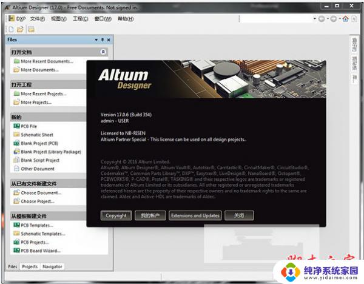Viewport: 364px width, 284px height.
Task: Create a Blank Project (Library Package)
Action: tap(51, 152)
